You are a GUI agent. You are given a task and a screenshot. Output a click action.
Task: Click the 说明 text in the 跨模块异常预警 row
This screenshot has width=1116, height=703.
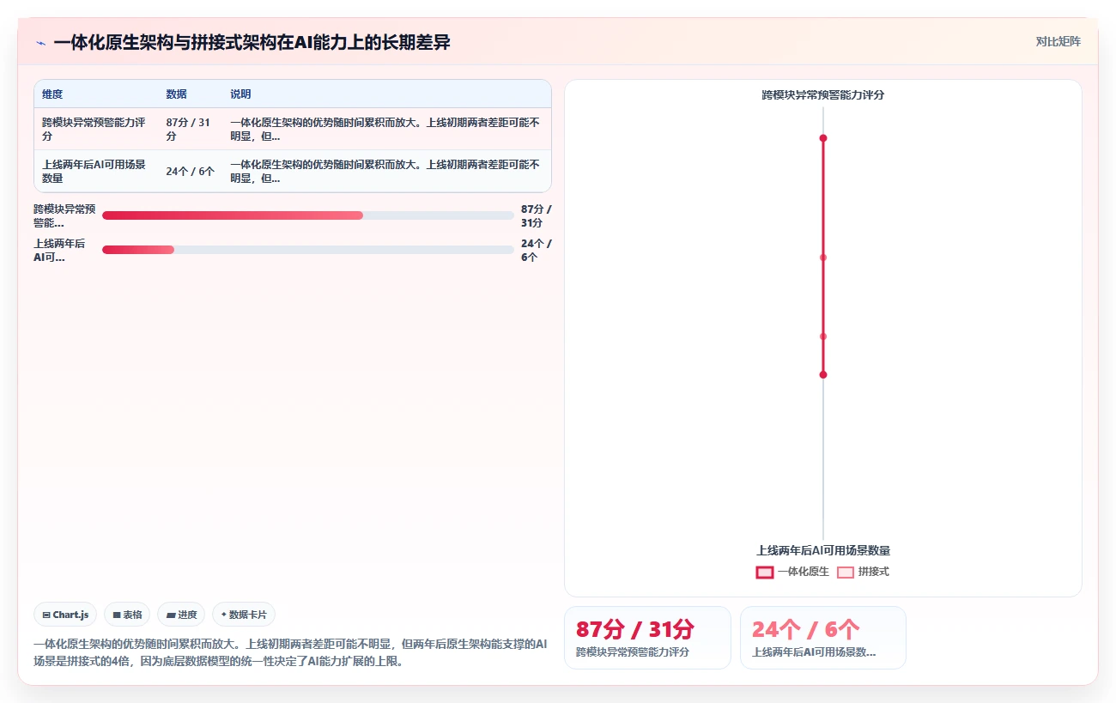(x=385, y=130)
